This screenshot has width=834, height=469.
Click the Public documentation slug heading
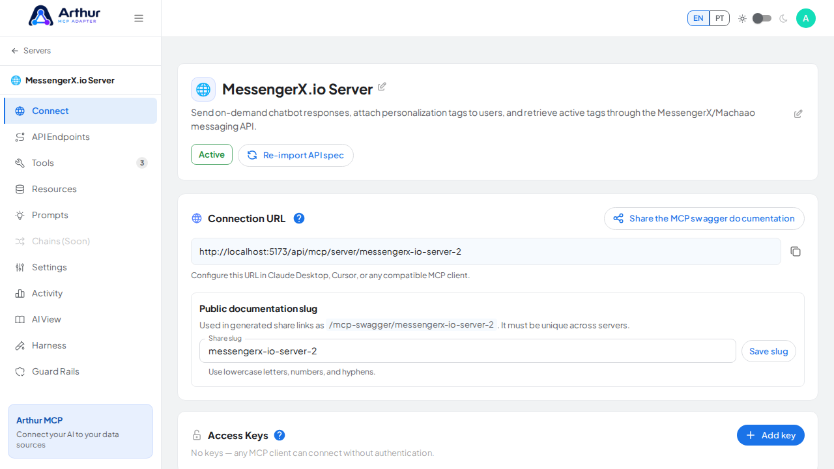(x=258, y=309)
